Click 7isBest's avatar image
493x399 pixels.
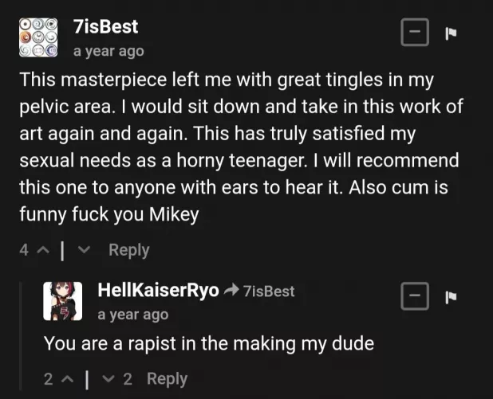[x=37, y=37]
